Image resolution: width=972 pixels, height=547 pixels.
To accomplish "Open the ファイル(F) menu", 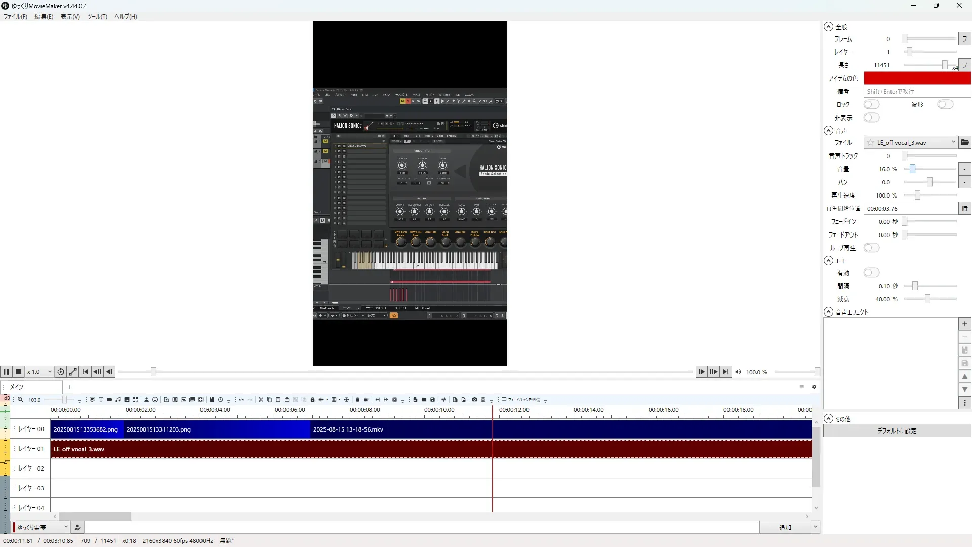I will point(15,17).
